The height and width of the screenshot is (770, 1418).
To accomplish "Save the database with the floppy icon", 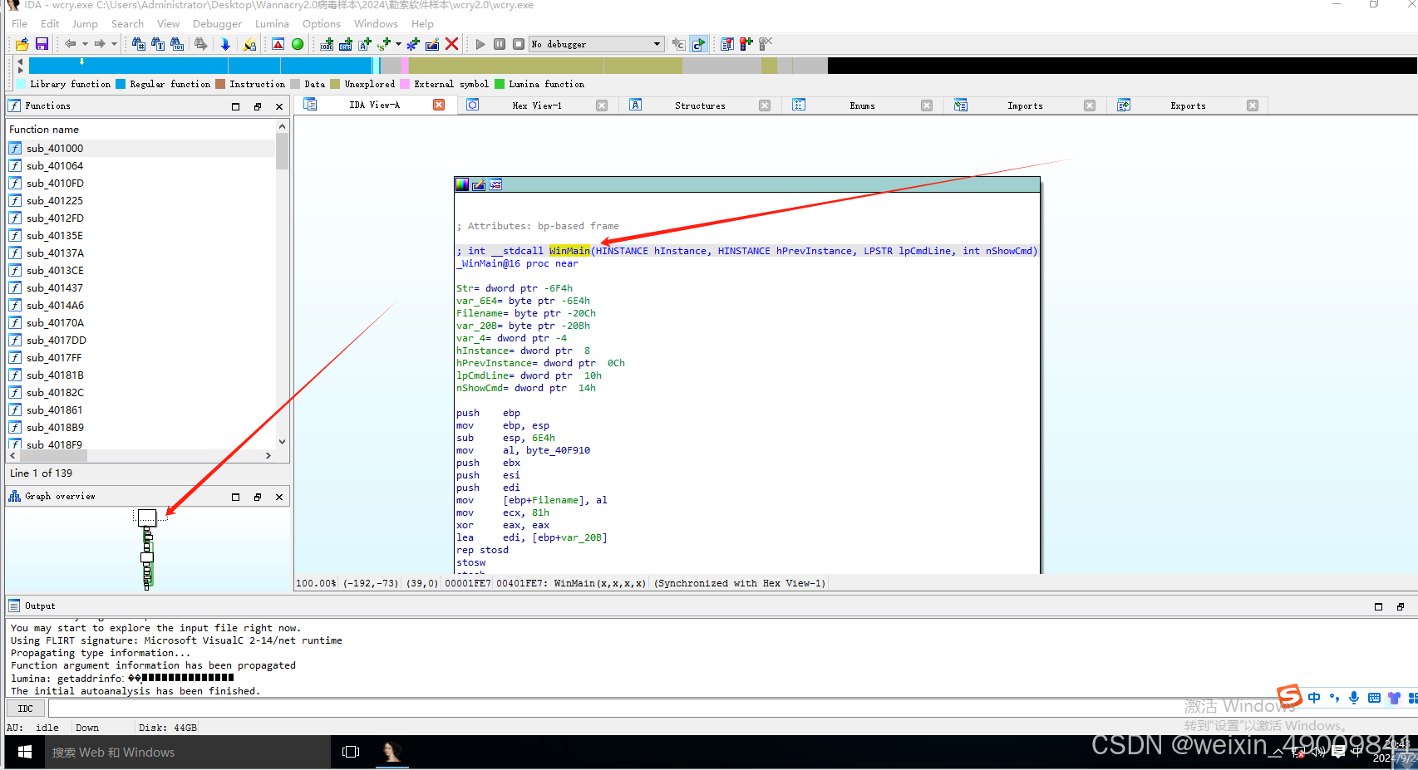I will click(42, 44).
